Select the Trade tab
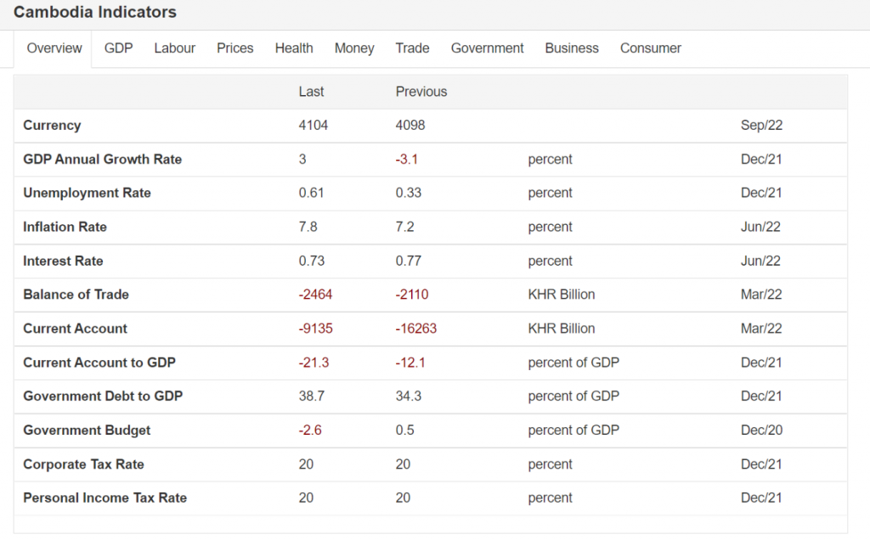 pyautogui.click(x=412, y=48)
